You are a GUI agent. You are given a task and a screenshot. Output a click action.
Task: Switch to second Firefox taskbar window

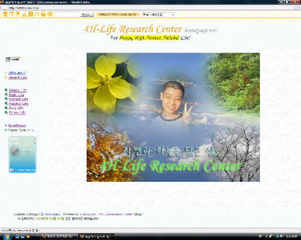pyautogui.click(x=96, y=236)
